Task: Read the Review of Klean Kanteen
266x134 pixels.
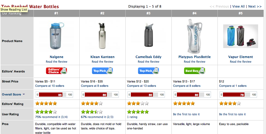Action: 102,62
